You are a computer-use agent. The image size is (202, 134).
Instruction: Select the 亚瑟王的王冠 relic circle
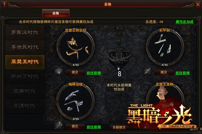(x=76, y=48)
